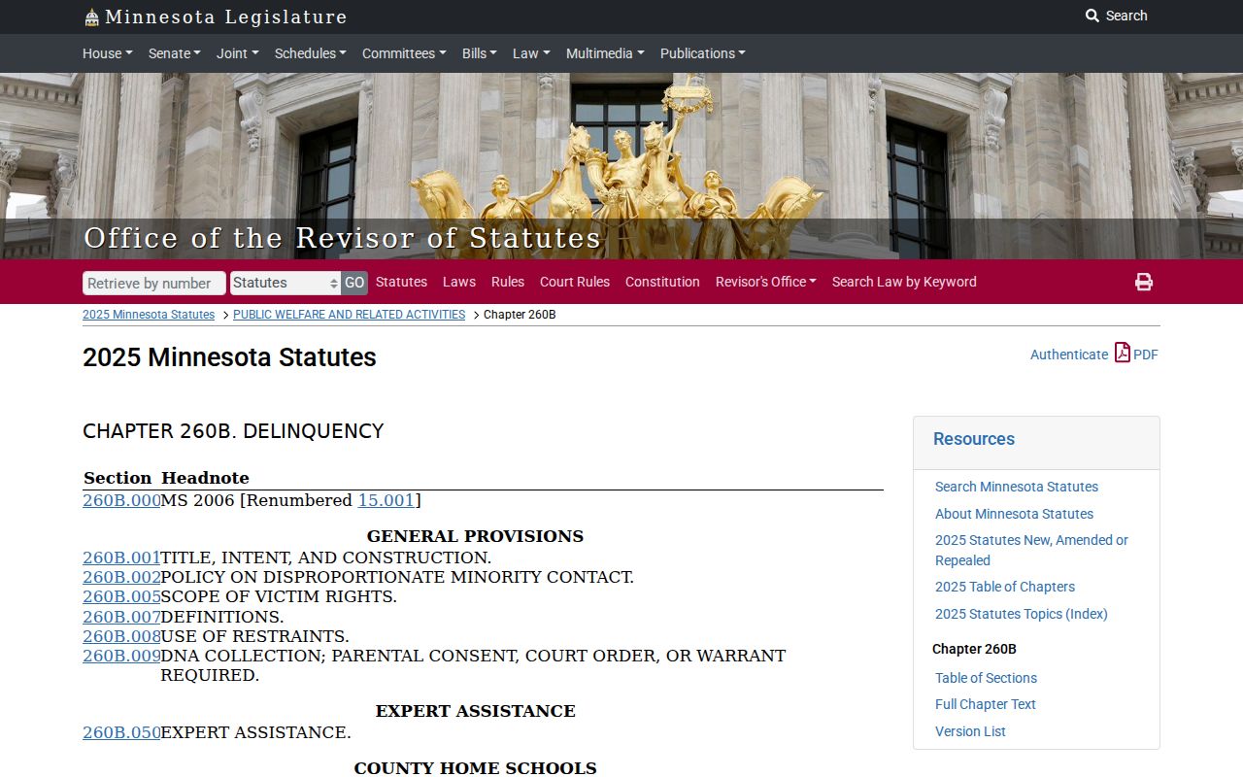1243x777 pixels.
Task: Click the search magnifier icon
Action: [x=1092, y=16]
